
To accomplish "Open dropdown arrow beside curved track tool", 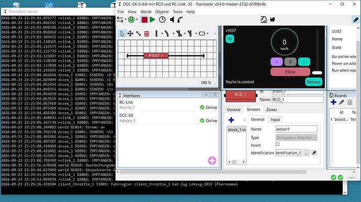I will coord(173,34).
